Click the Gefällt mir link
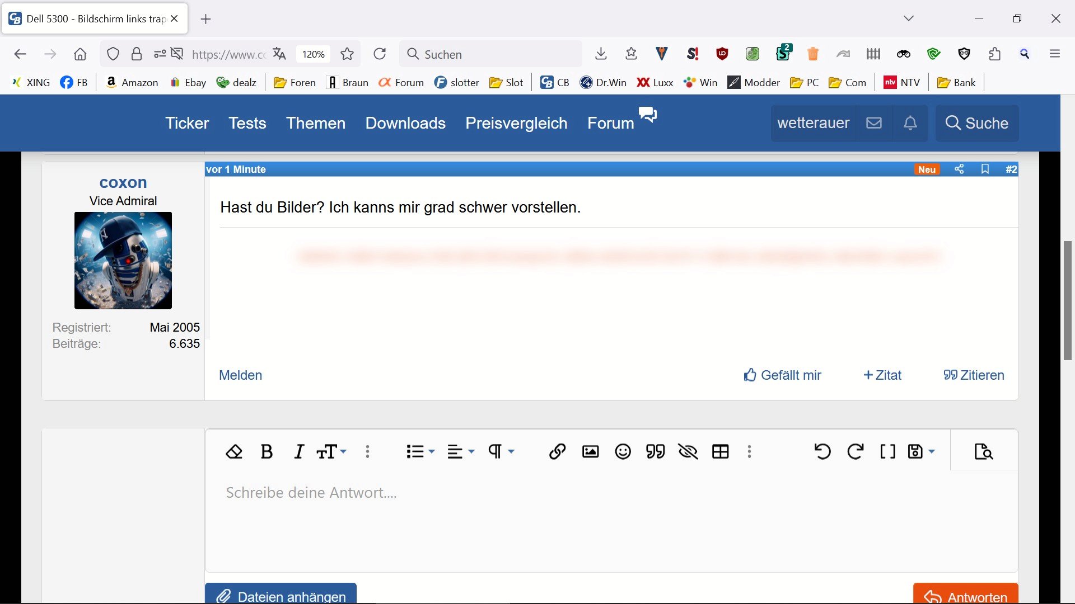The height and width of the screenshot is (604, 1075). click(x=782, y=375)
